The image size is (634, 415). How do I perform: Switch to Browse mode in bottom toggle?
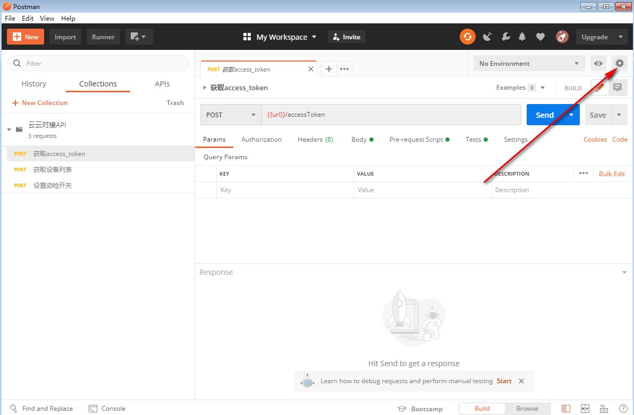(527, 409)
